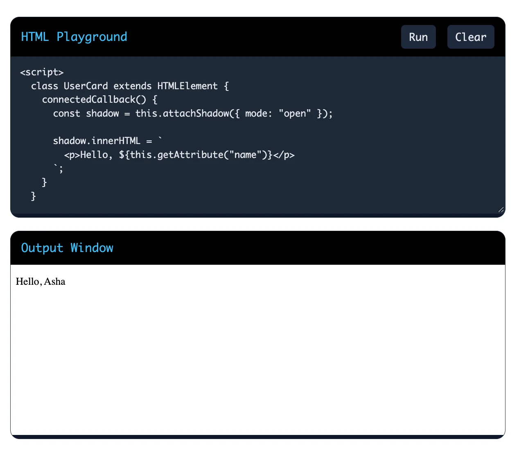528x455 pixels.
Task: Click the Clear button
Action: point(471,37)
